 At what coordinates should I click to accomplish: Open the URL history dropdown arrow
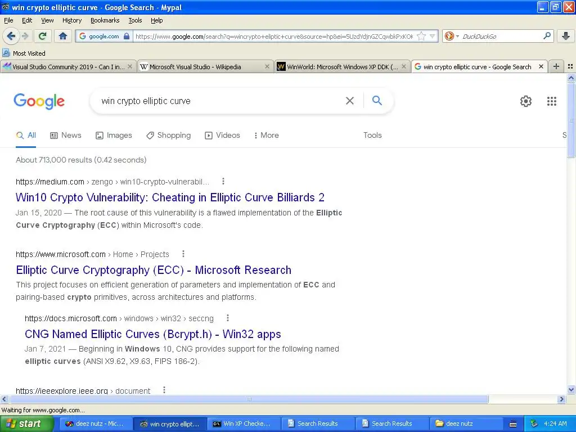[x=433, y=36]
